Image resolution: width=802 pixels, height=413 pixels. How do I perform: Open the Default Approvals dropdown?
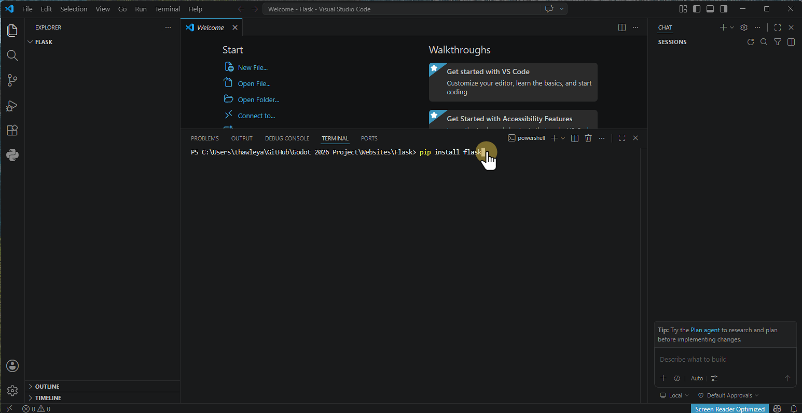point(728,395)
